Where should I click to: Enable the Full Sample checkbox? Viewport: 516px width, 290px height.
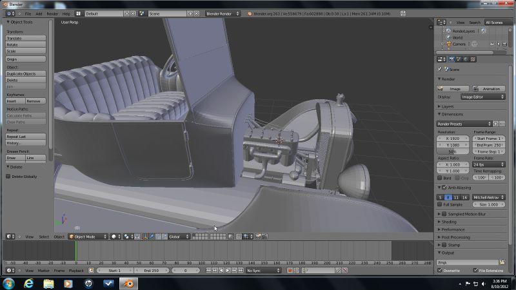point(441,204)
